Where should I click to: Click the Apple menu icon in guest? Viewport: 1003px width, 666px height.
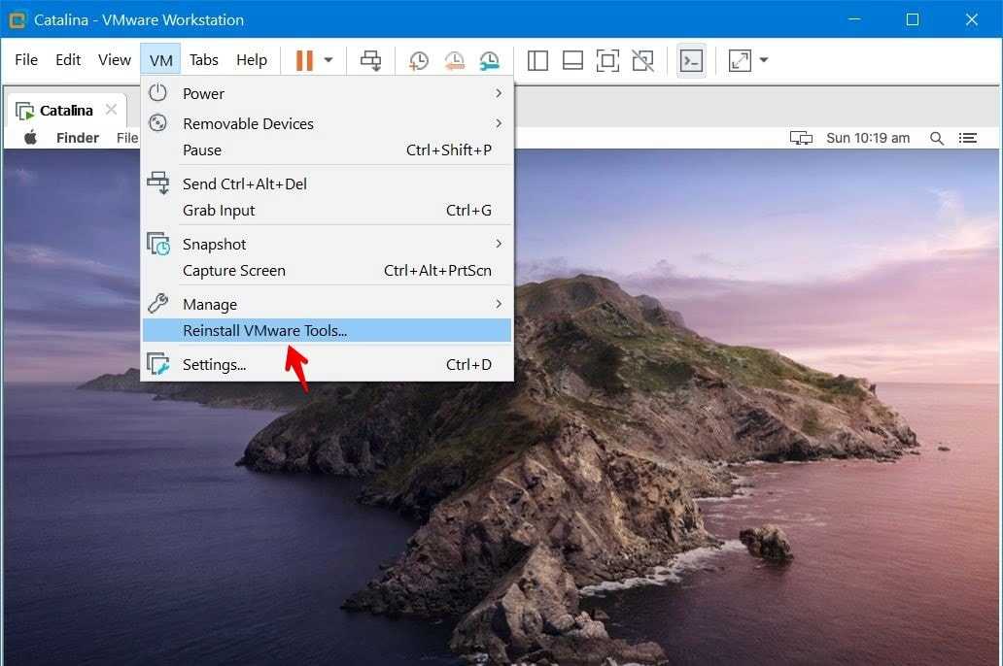pos(30,138)
